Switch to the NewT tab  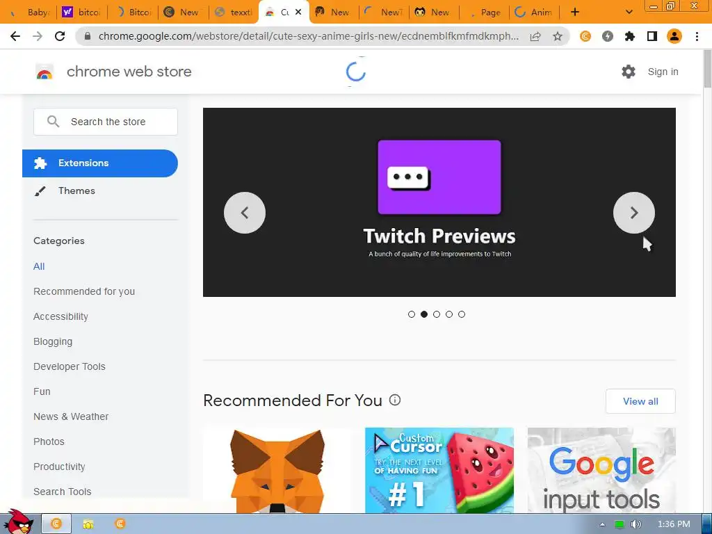click(x=384, y=13)
